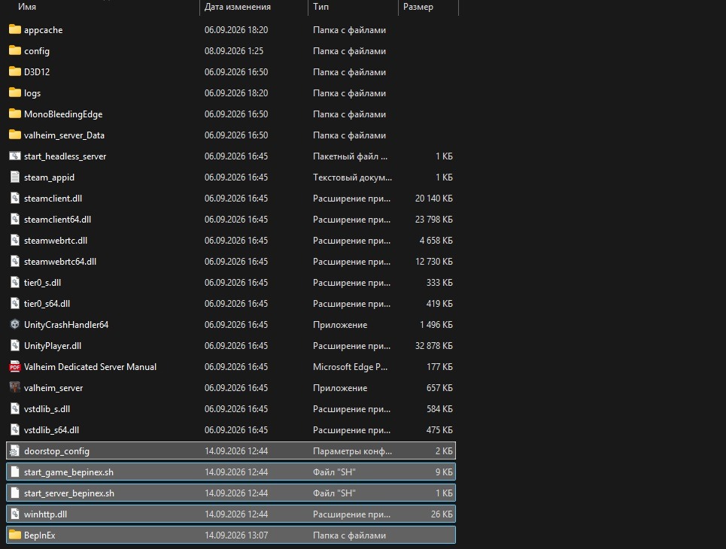Click the steamclient.dll file icon
726x549 pixels.
[x=15, y=198]
